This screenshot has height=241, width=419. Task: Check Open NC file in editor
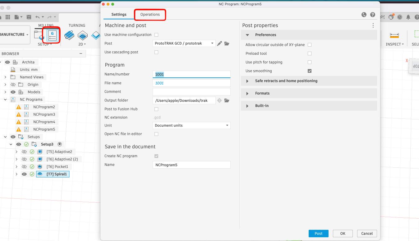click(156, 134)
